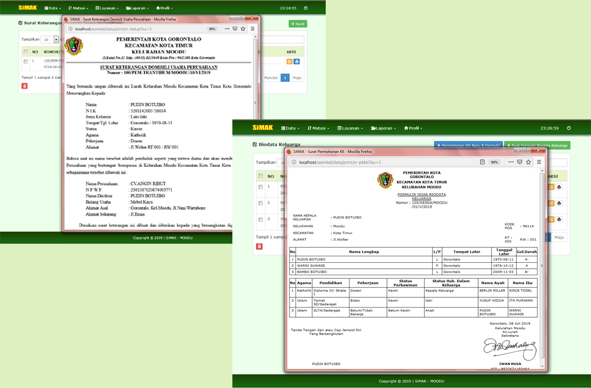This screenshot has width=591, height=388.
Task: Select row 1 checkbox in Surat Keterangan table
Action: 25,62
